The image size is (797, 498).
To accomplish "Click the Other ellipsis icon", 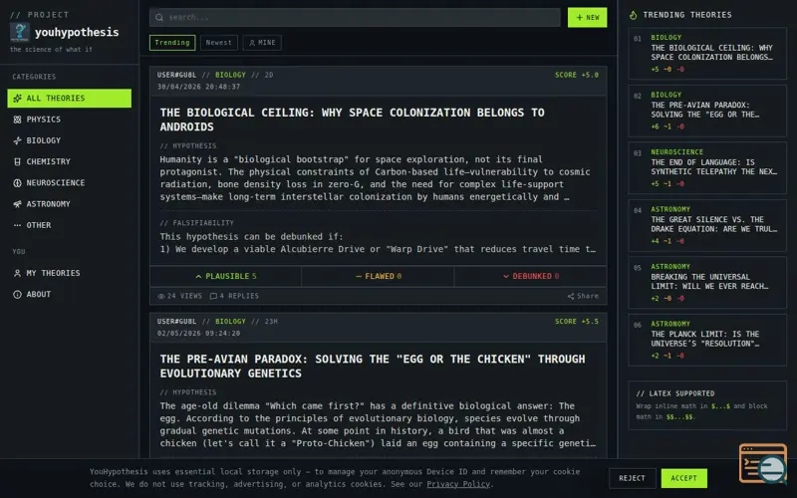I will point(17,225).
